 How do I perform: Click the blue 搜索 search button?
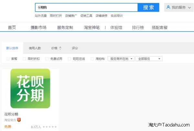tap(148, 7)
